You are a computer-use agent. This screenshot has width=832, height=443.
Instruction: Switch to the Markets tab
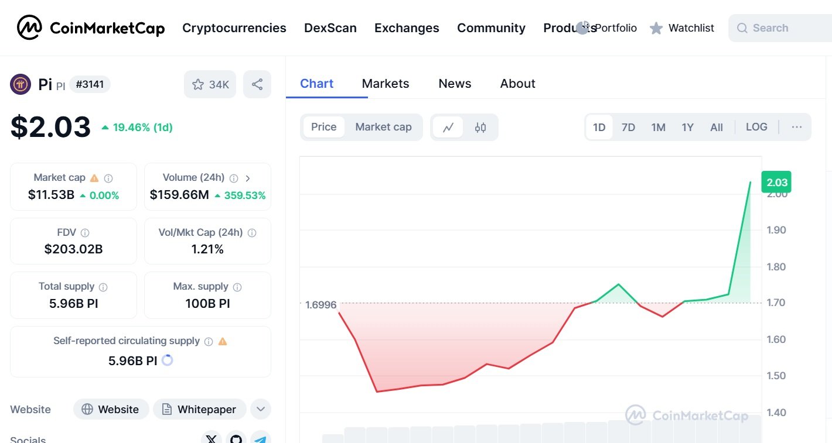click(x=386, y=84)
